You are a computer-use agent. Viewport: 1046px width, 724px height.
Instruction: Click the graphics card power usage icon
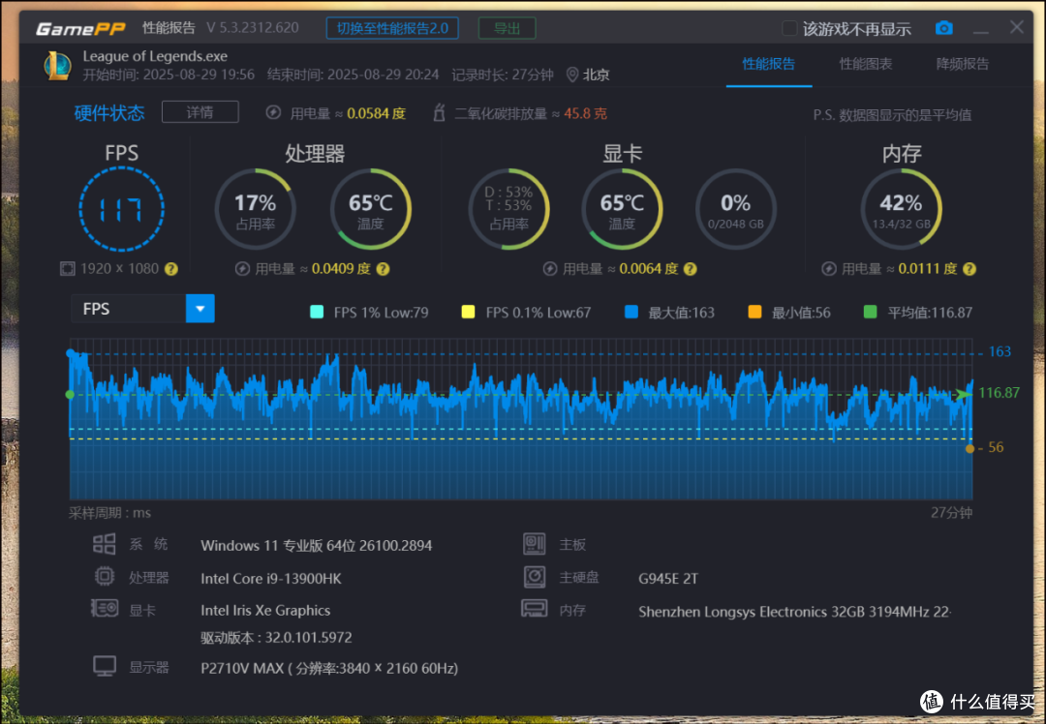[550, 269]
